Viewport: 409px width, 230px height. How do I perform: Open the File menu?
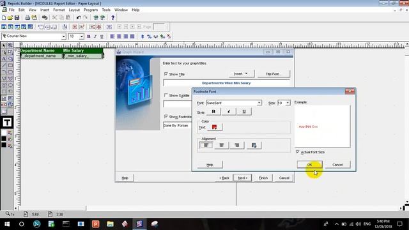tap(12, 10)
